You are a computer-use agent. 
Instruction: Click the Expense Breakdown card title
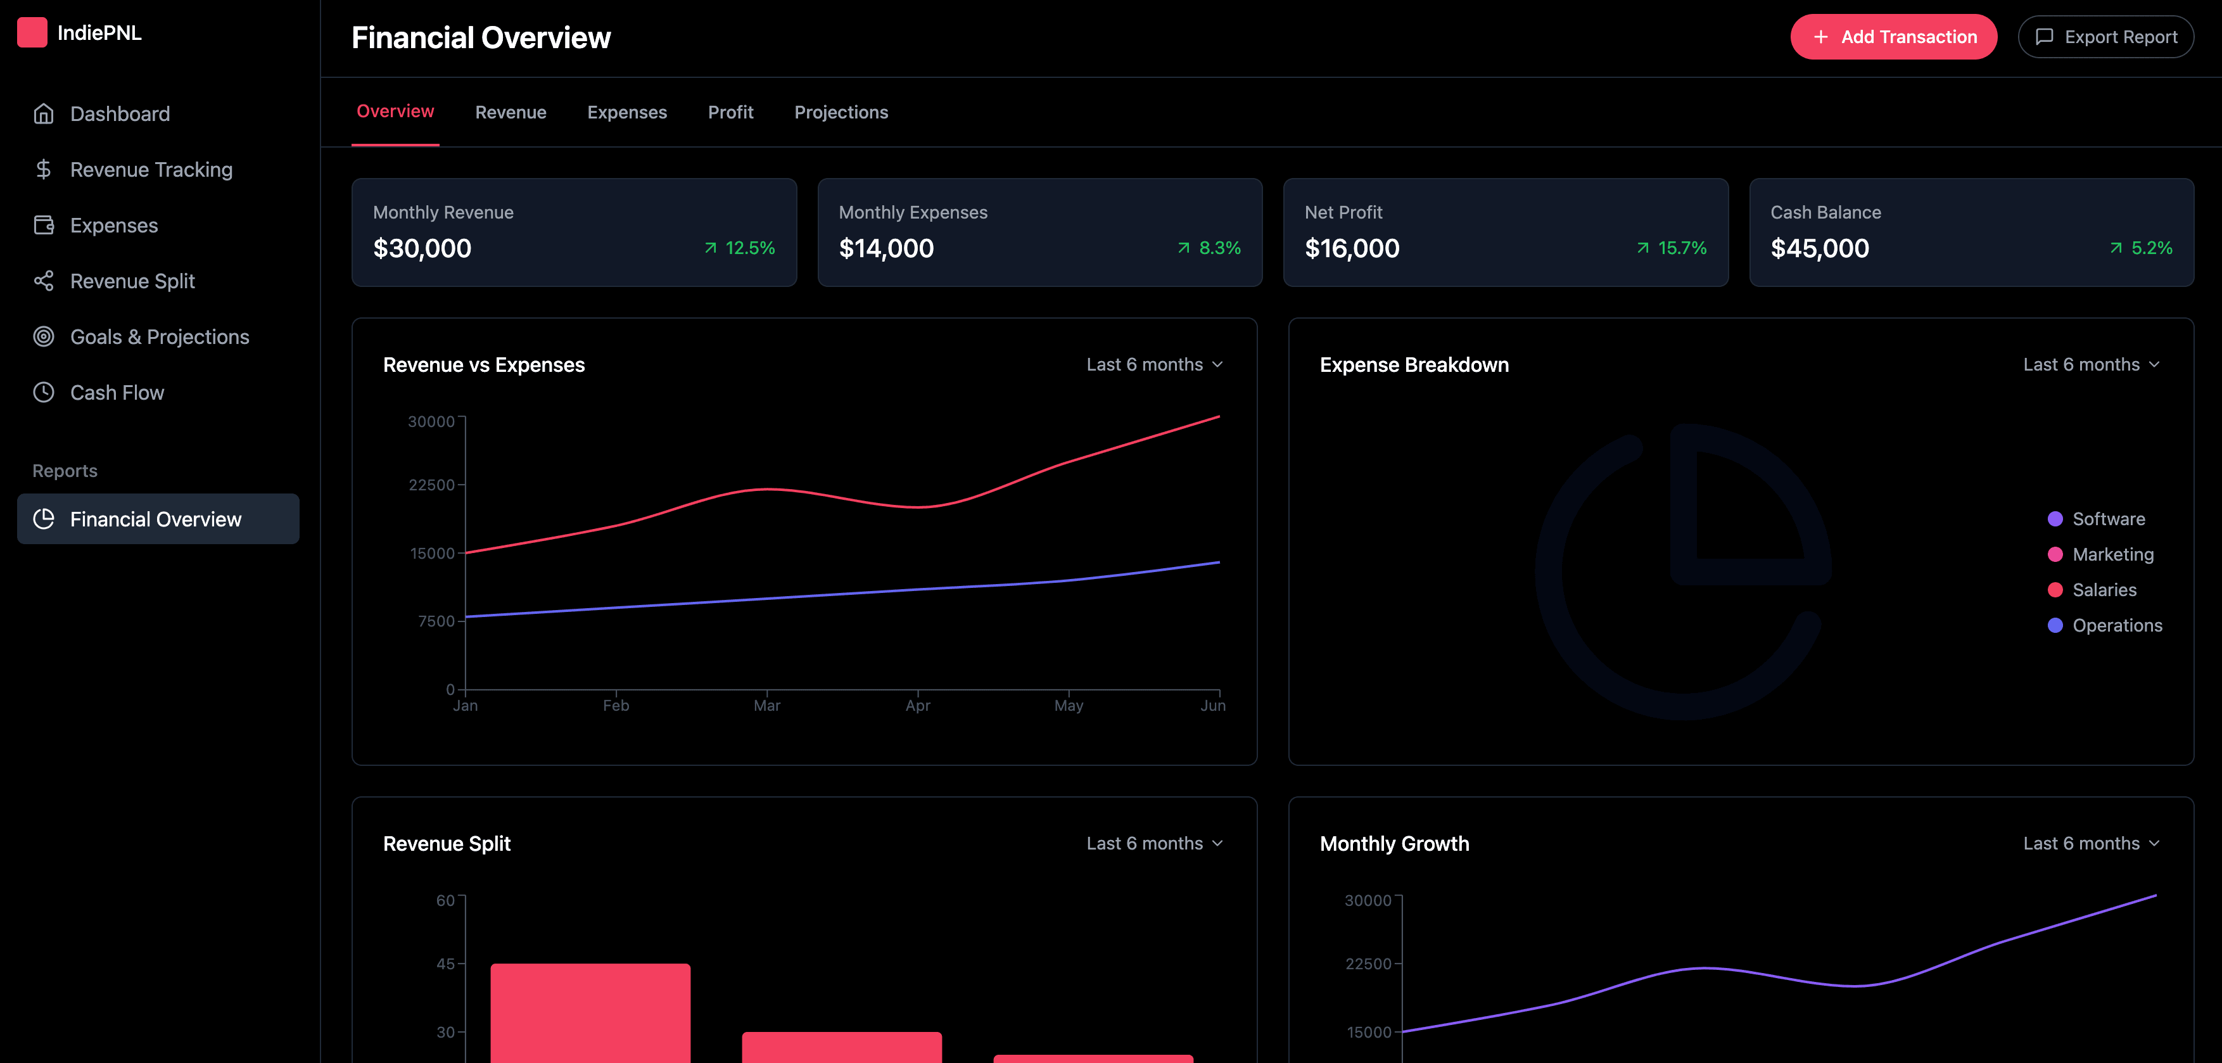[1414, 365]
